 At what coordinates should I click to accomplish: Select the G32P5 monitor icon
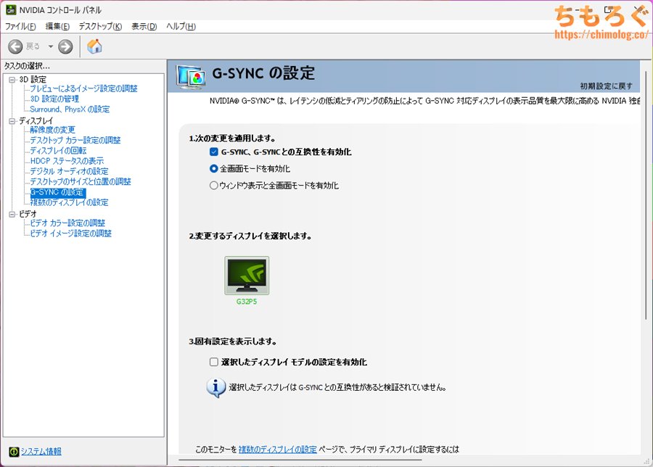click(x=247, y=276)
